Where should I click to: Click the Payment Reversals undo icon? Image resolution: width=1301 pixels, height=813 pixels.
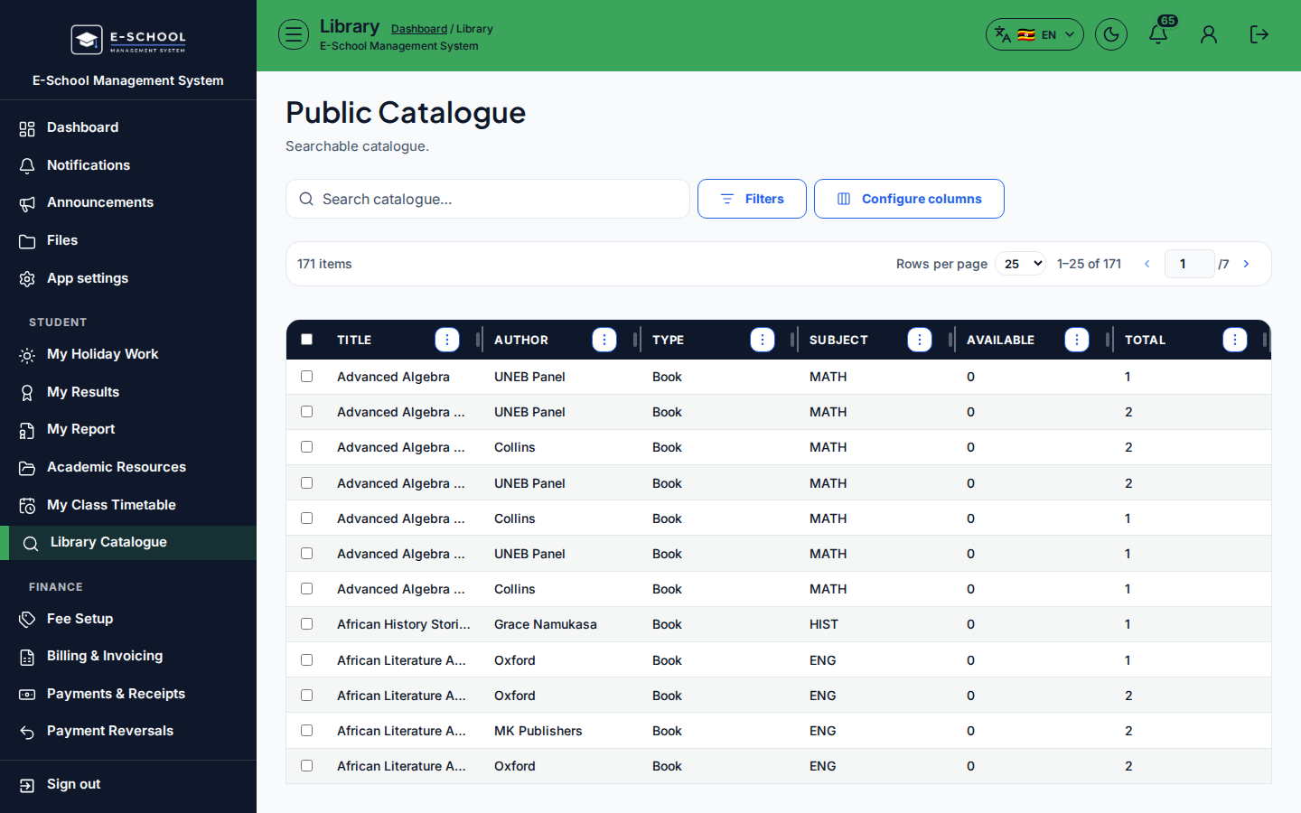tap(27, 732)
